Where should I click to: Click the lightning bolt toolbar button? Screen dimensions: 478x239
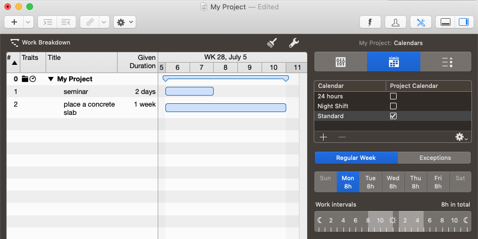coord(370,23)
